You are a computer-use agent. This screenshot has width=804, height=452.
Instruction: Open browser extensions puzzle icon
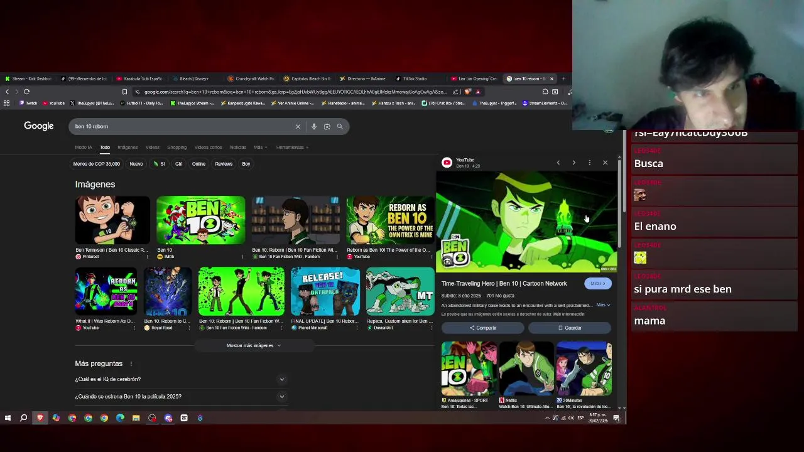(x=545, y=92)
